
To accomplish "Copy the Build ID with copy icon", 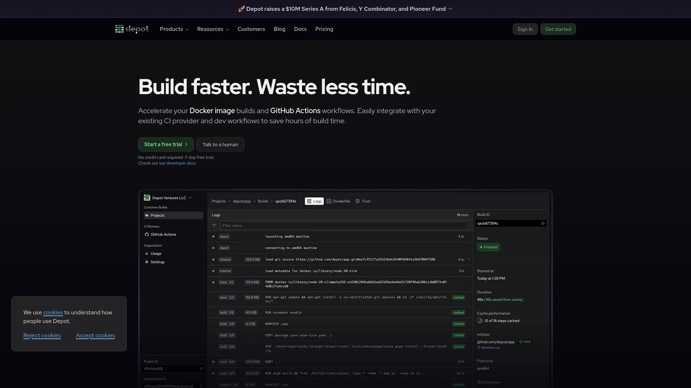I will (x=543, y=223).
